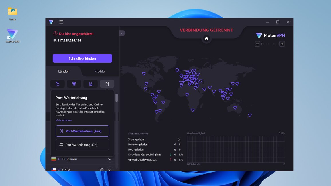
Task: Open the NetShield shield icon
Action: pyautogui.click(x=74, y=84)
